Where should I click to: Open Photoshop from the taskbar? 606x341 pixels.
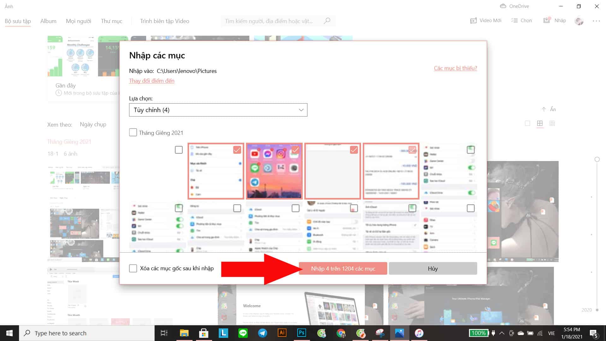pyautogui.click(x=301, y=333)
